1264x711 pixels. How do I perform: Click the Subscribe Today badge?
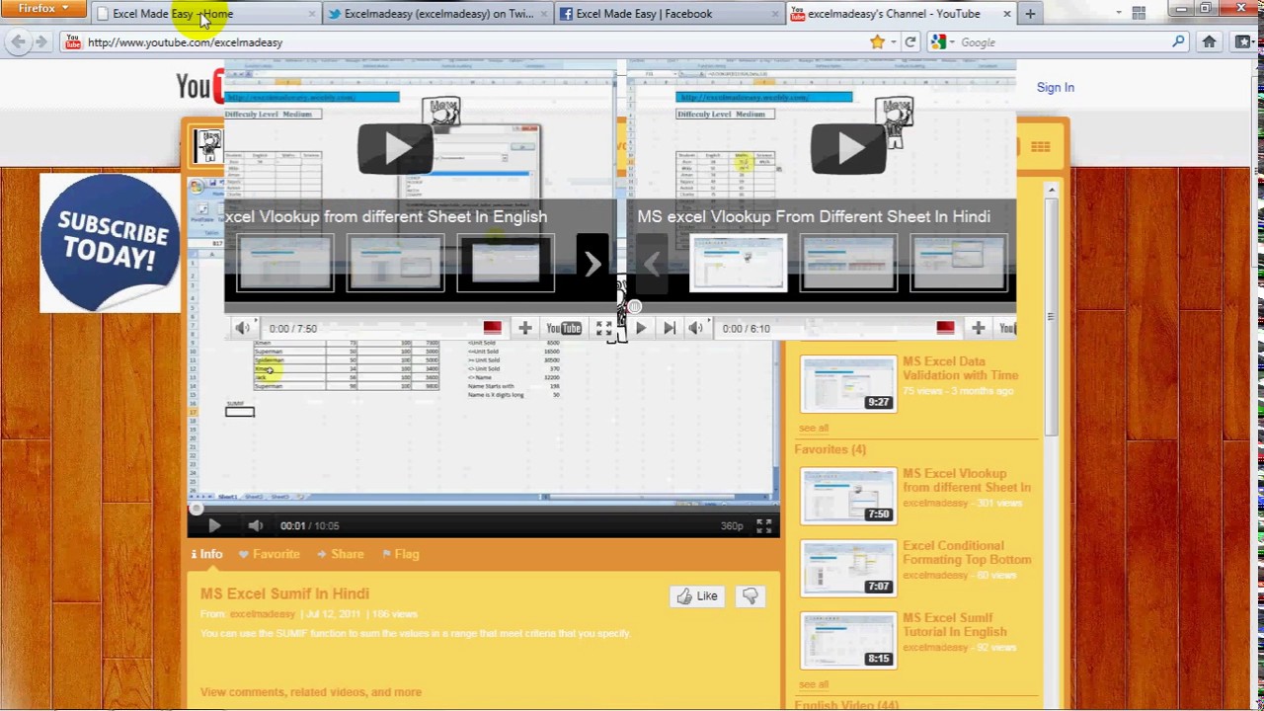point(110,243)
